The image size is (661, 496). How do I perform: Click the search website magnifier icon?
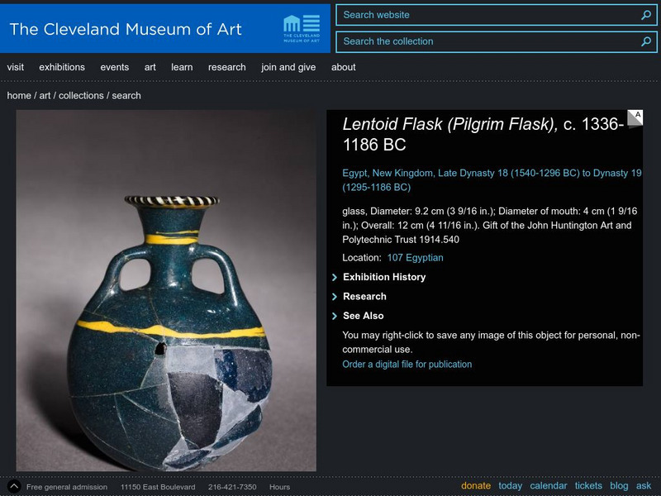pyautogui.click(x=646, y=15)
